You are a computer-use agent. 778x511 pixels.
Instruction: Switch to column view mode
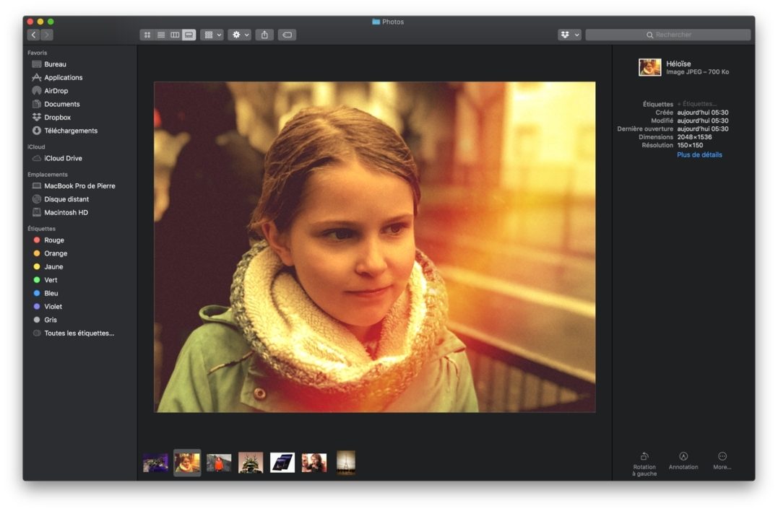pyautogui.click(x=175, y=35)
